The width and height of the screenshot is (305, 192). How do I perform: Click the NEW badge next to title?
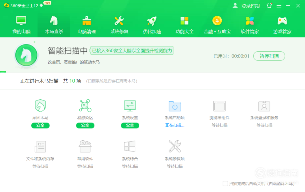coord(47,3)
